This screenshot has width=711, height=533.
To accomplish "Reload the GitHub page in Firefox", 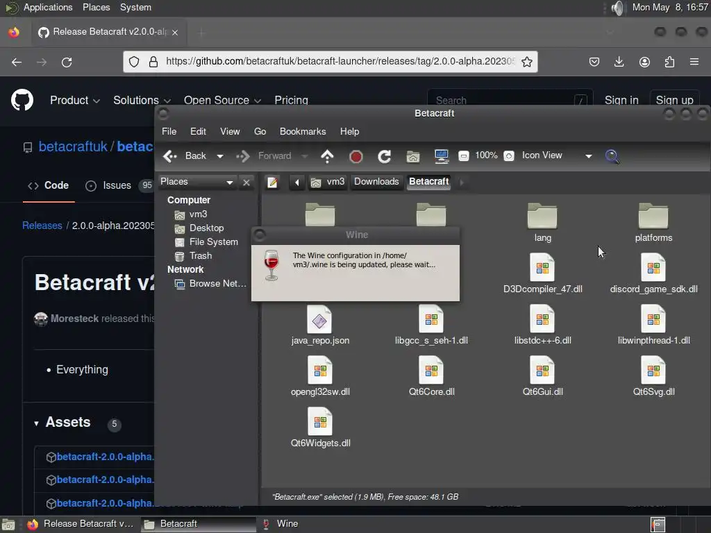I will point(67,62).
